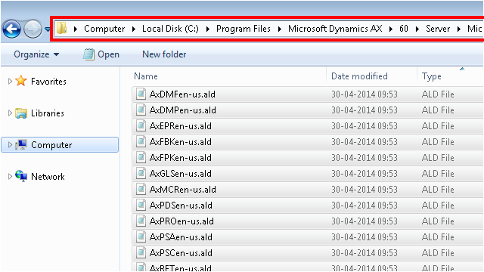This screenshot has width=484, height=272.
Task: Click ALD File type of AxGLSen-us.ald
Action: click(438, 174)
